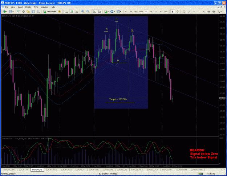Open the New Chart toolbar icon

click(4, 12)
